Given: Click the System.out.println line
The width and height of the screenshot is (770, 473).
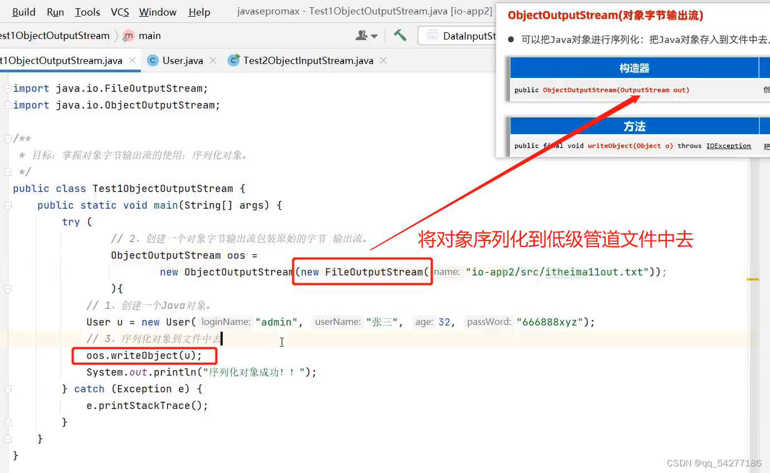Looking at the screenshot, I should click(202, 372).
